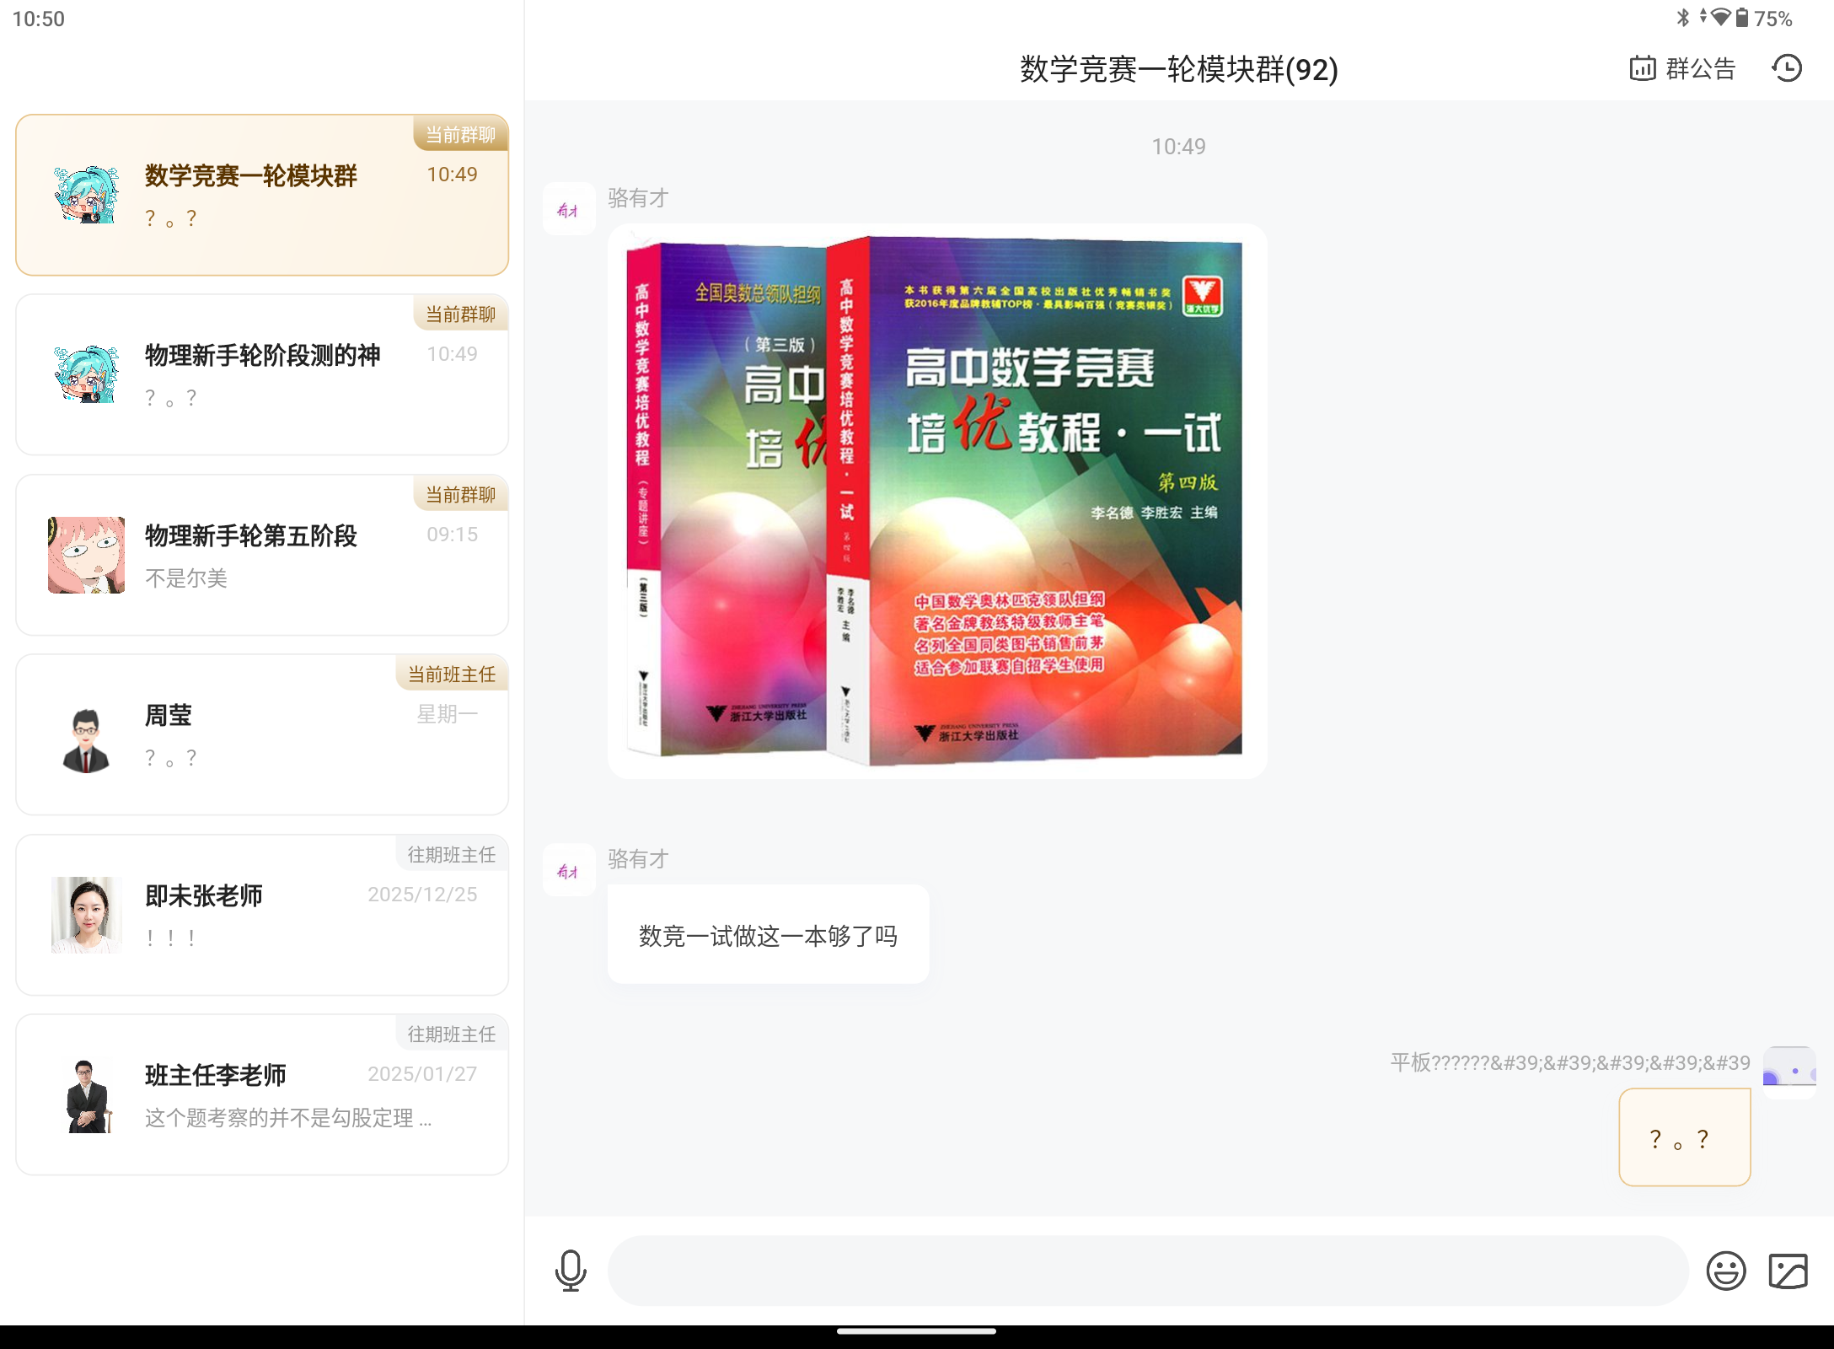Click the message text input field
Screen dimensions: 1834x1349
1148,1271
